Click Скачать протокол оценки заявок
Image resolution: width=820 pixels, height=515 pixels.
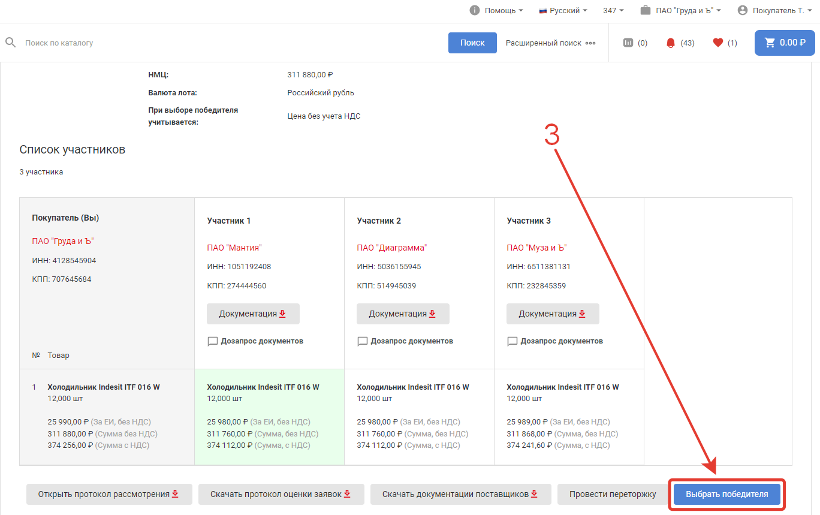[x=281, y=494]
